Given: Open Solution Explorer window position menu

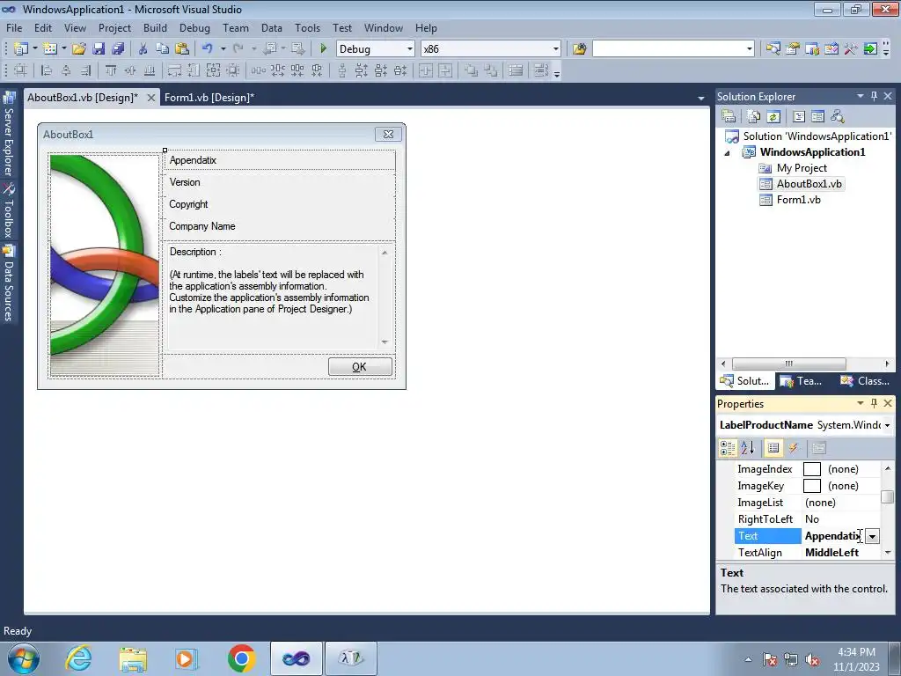Looking at the screenshot, I should click(x=861, y=96).
